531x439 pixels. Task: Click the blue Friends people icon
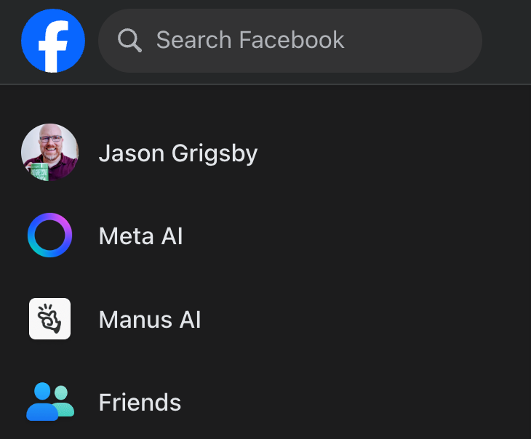[49, 401]
